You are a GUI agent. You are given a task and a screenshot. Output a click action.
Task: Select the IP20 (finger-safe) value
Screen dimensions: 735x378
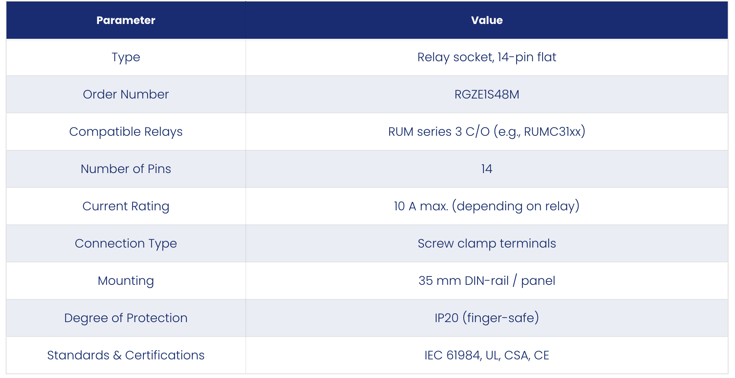click(x=487, y=318)
